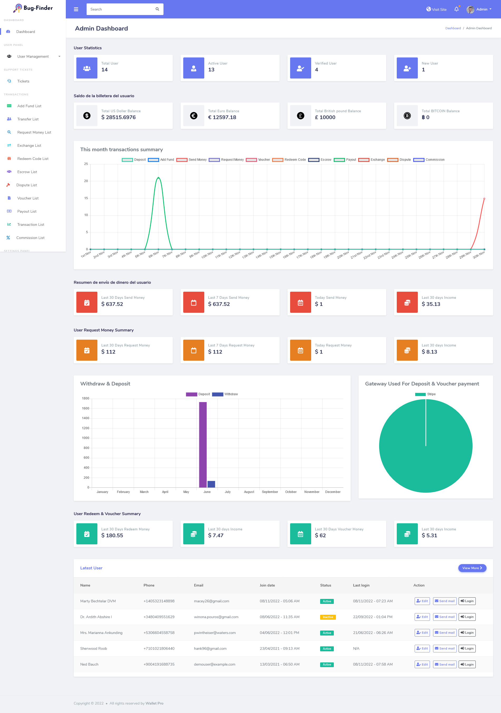Click the Exchange List arrows icon
This screenshot has width=501, height=713.
point(9,145)
